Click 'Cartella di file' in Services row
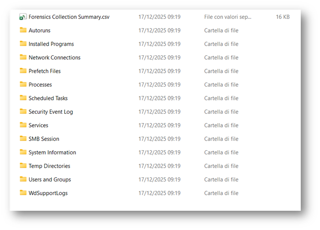The image size is (320, 230). coord(221,126)
